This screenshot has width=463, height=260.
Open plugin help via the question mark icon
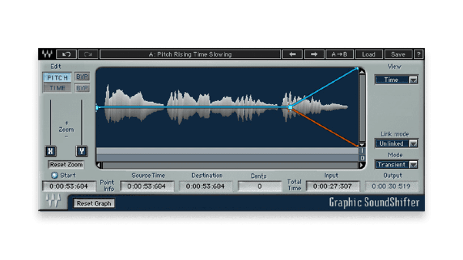(x=419, y=54)
